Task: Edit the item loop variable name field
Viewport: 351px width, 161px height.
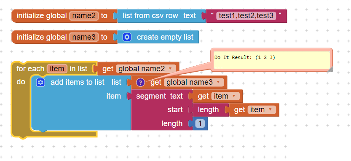Action: coord(57,69)
